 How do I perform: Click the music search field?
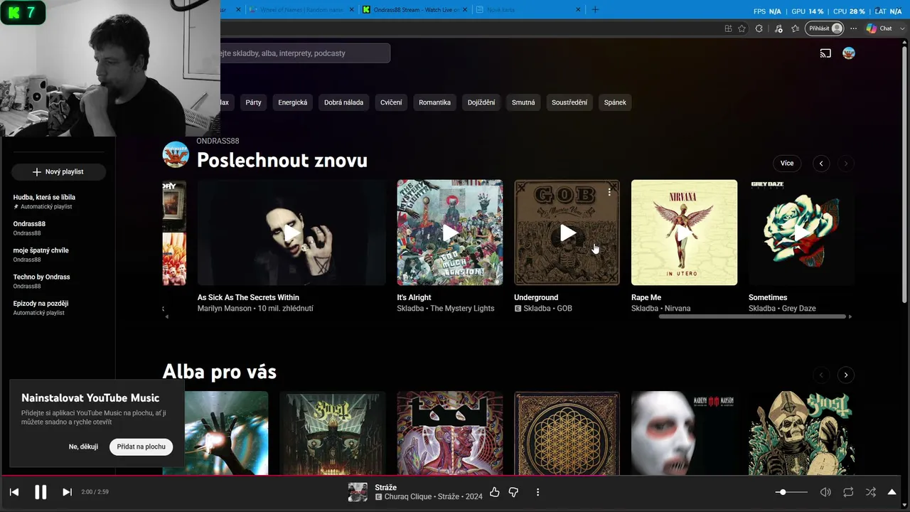306,53
